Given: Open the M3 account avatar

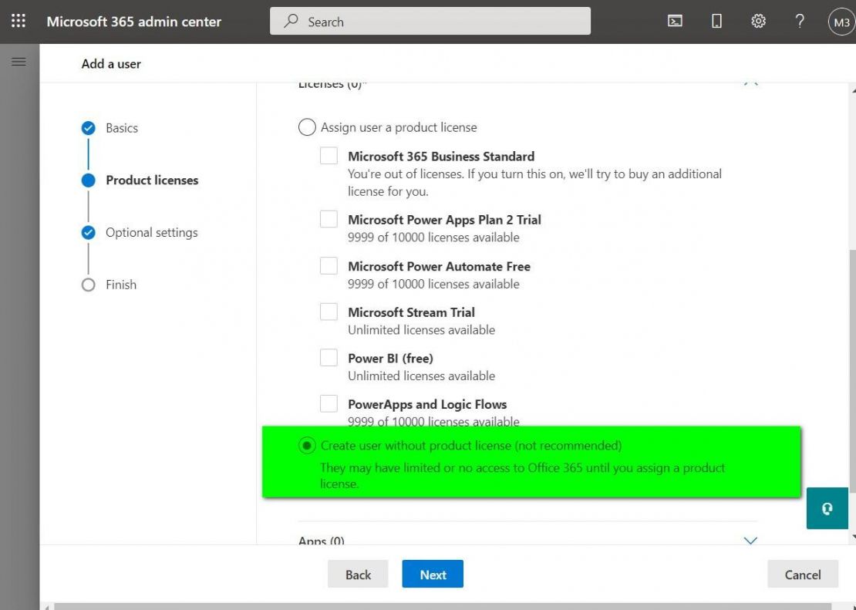Looking at the screenshot, I should coord(840,22).
